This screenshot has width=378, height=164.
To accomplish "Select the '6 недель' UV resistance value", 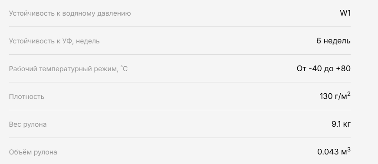I will click(333, 41).
